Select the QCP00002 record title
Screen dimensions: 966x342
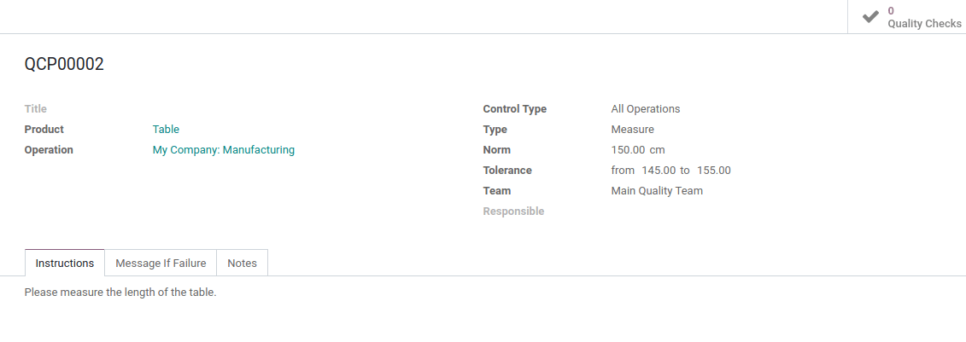[x=64, y=64]
